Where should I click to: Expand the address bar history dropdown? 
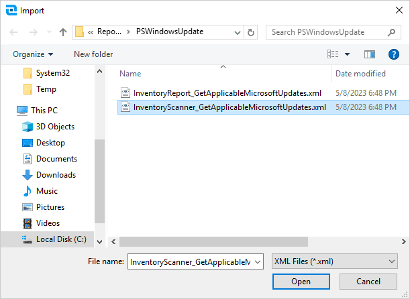237,32
